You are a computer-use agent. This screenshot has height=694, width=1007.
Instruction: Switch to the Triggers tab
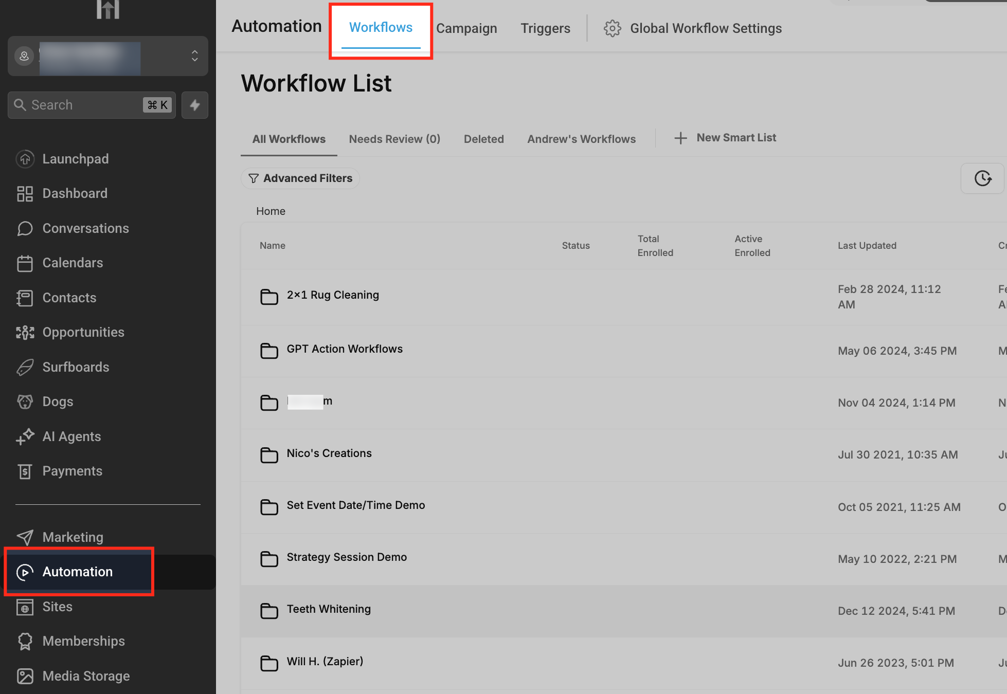coord(545,28)
